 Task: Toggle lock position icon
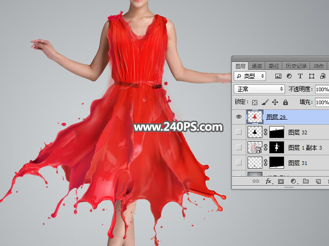coord(275,102)
